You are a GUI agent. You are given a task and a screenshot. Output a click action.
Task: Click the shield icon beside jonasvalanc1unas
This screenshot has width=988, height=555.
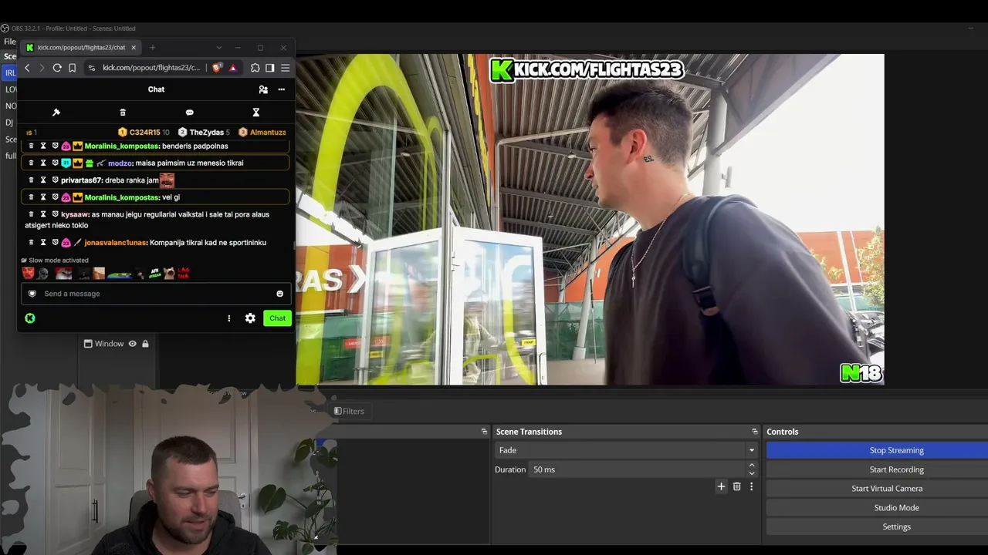pos(55,243)
